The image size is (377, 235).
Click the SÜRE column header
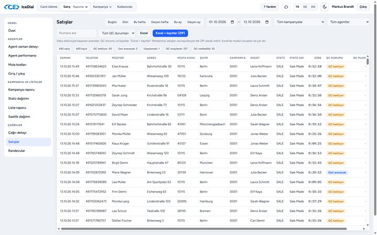(318, 58)
